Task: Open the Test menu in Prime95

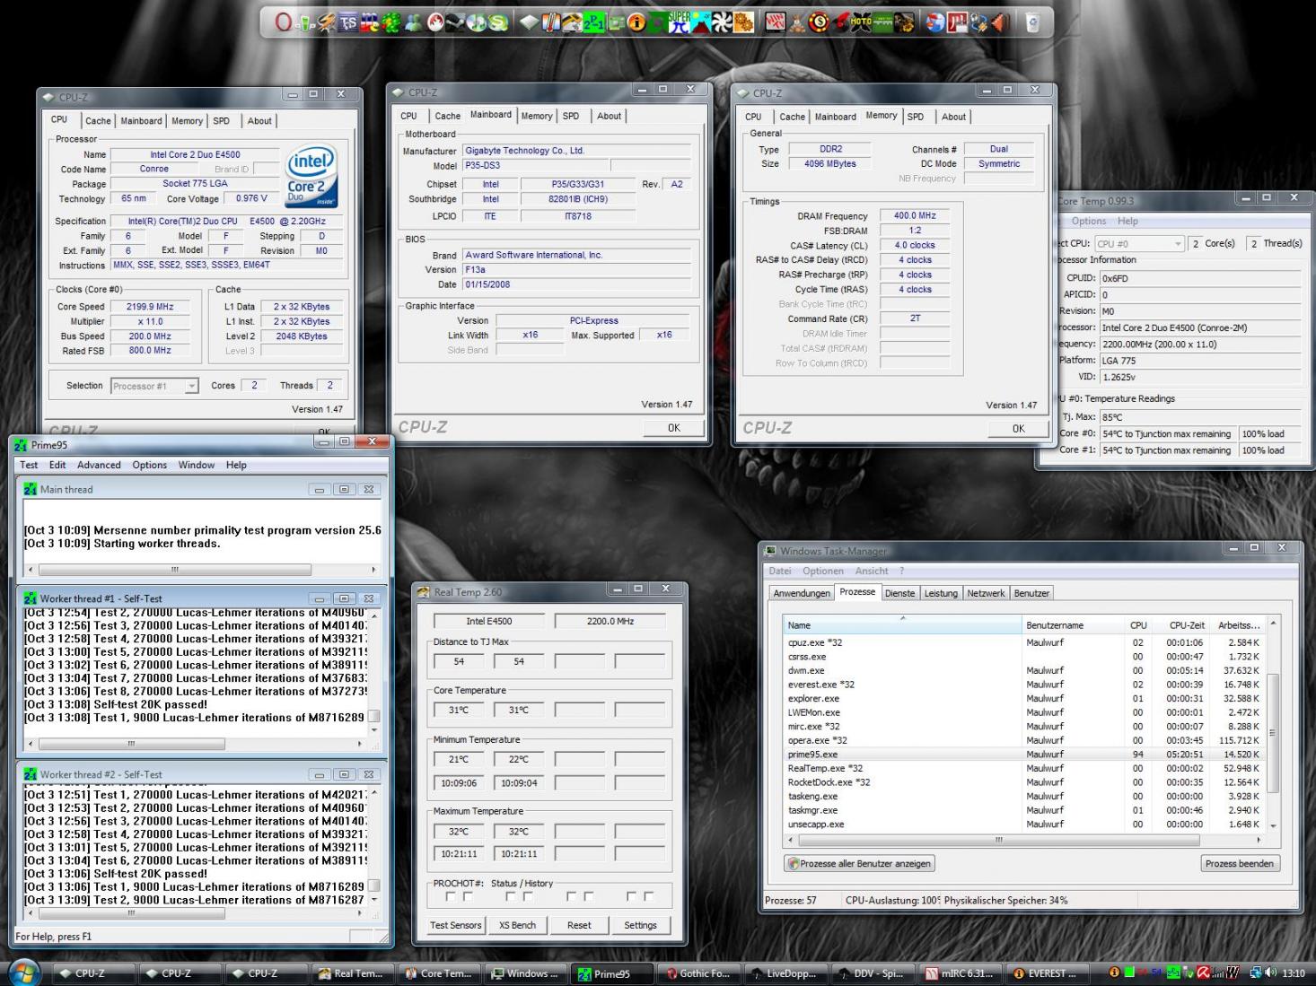Action: [29, 465]
